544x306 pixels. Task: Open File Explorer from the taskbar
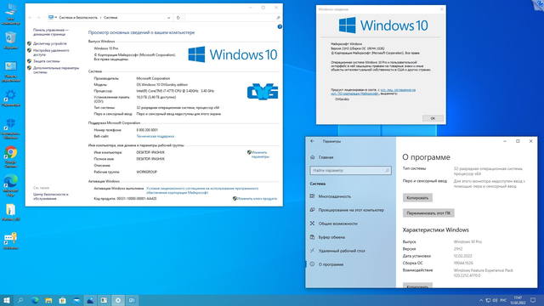coord(48,300)
